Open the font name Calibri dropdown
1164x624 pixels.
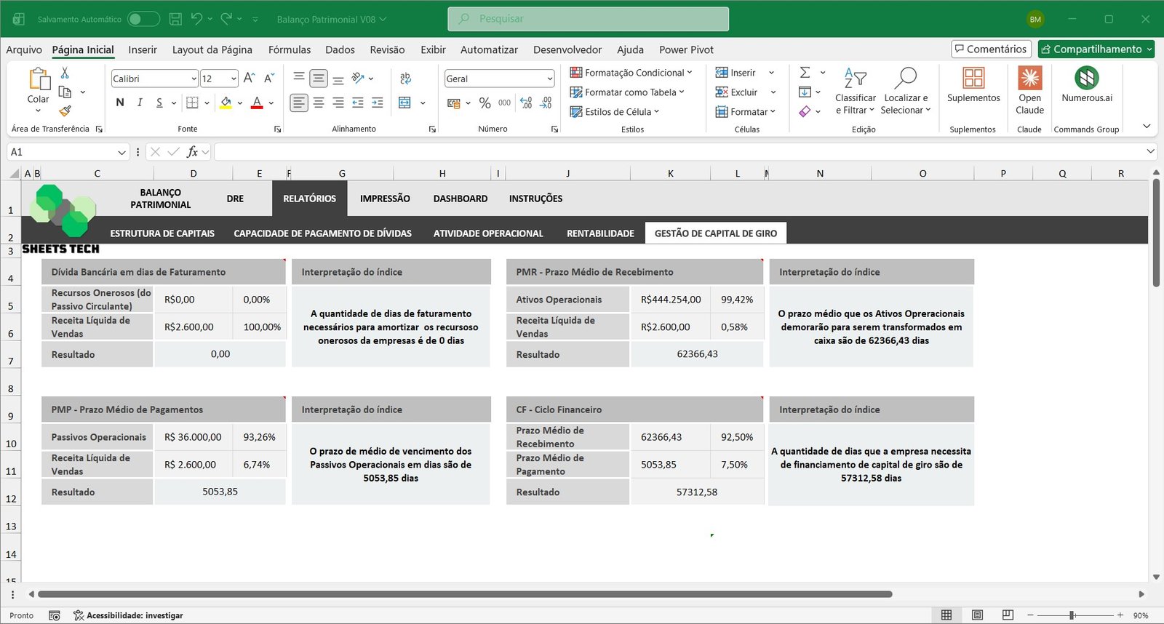pos(194,79)
